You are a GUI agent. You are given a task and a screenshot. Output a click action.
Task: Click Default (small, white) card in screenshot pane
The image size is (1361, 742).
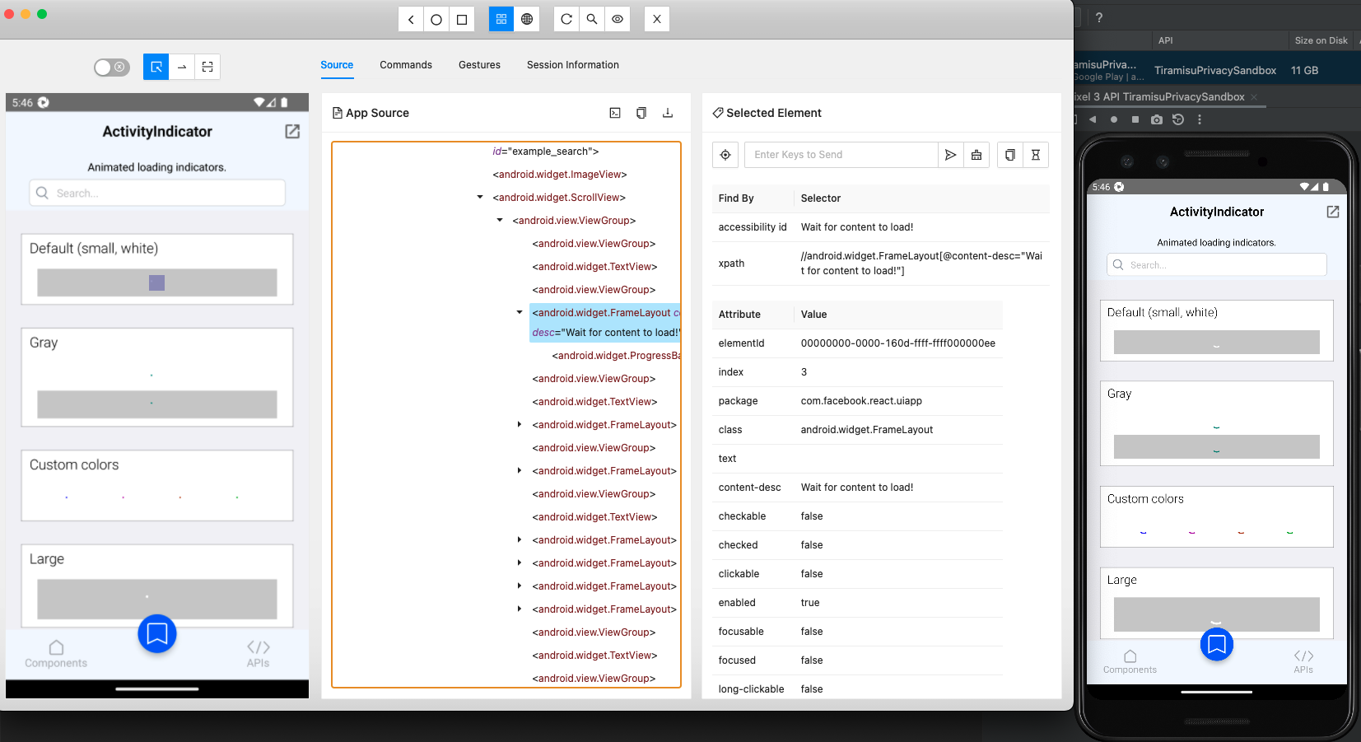click(x=157, y=269)
